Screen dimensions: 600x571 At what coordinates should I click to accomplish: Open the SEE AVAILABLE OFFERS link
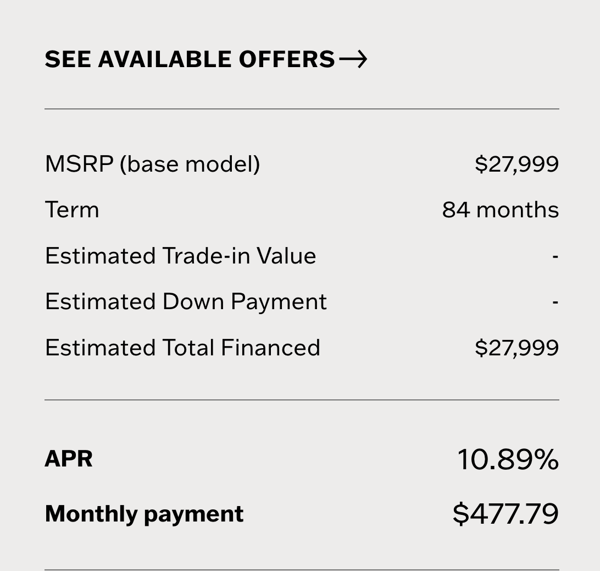(x=190, y=59)
